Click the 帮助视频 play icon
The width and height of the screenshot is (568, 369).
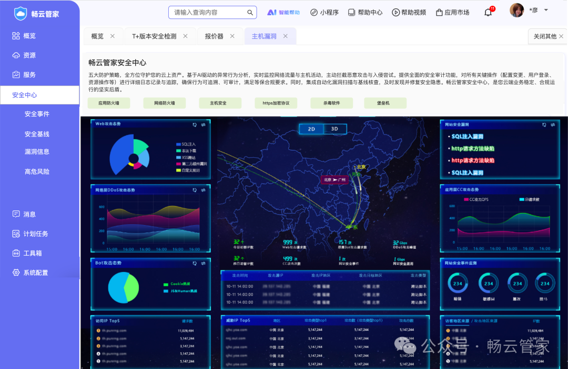pyautogui.click(x=395, y=12)
